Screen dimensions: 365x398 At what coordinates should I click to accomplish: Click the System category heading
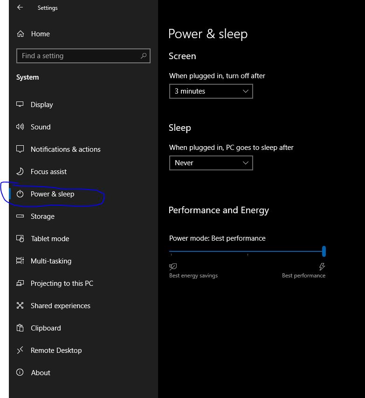28,77
